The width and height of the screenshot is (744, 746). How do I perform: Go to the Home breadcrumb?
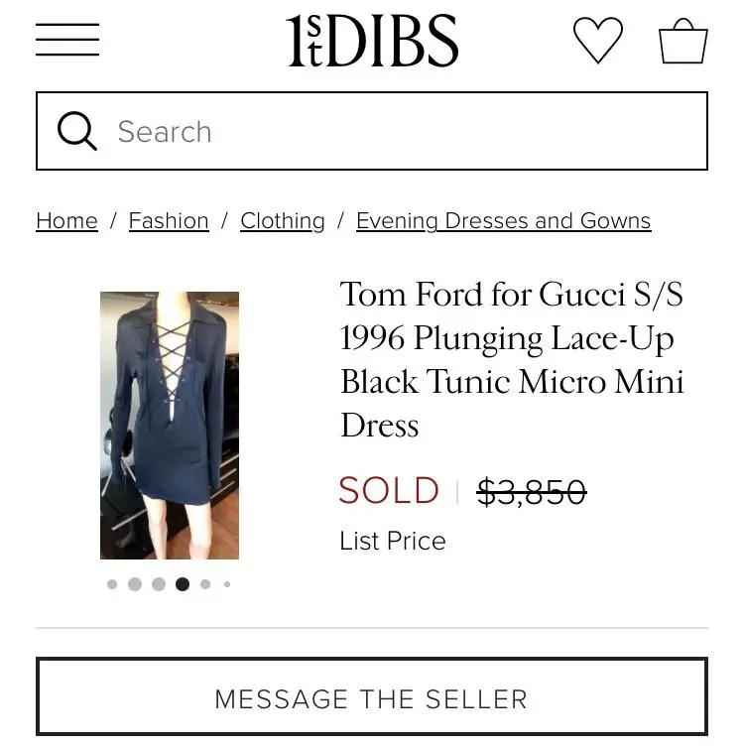66,221
